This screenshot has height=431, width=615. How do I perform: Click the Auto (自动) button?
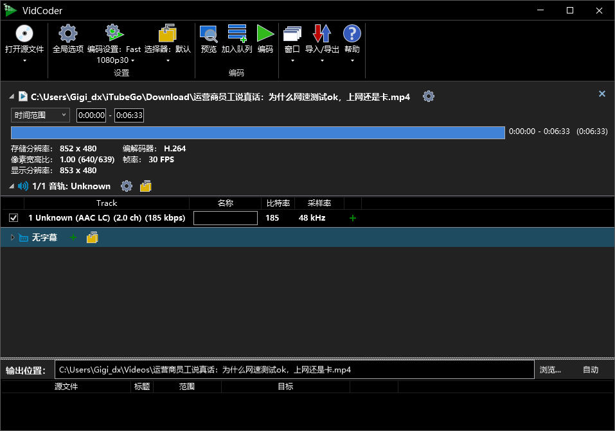pyautogui.click(x=591, y=369)
